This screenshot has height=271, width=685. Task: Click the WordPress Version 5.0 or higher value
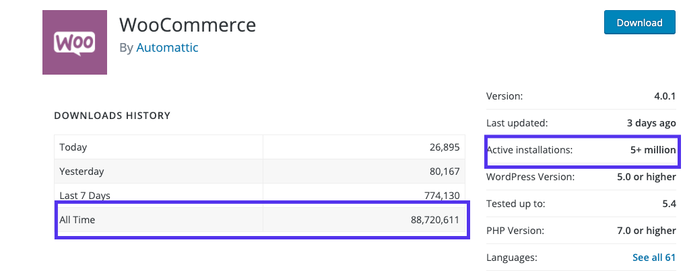tap(647, 177)
